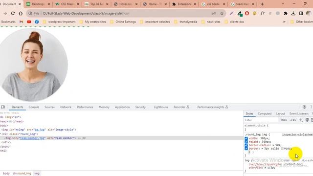This screenshot has width=313, height=176.
Task: Switch to the CSS Mastery browser tab
Action: (x=67, y=4)
